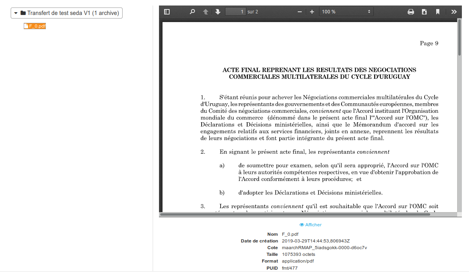Click the Afficher link
469x274 pixels.
pos(310,225)
